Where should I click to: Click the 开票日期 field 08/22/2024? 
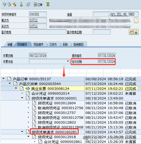(38, 56)
